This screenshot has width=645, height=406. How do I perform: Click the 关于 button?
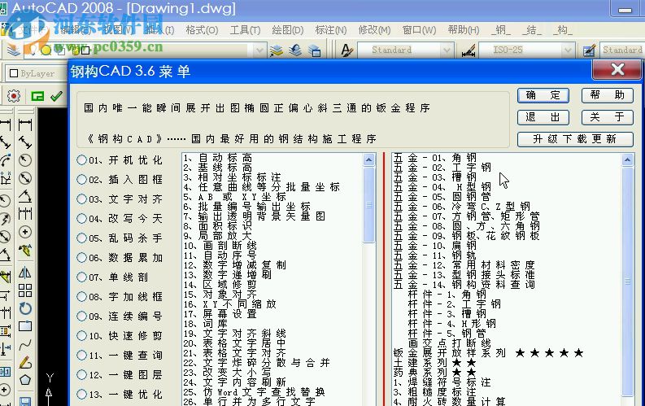click(x=607, y=117)
